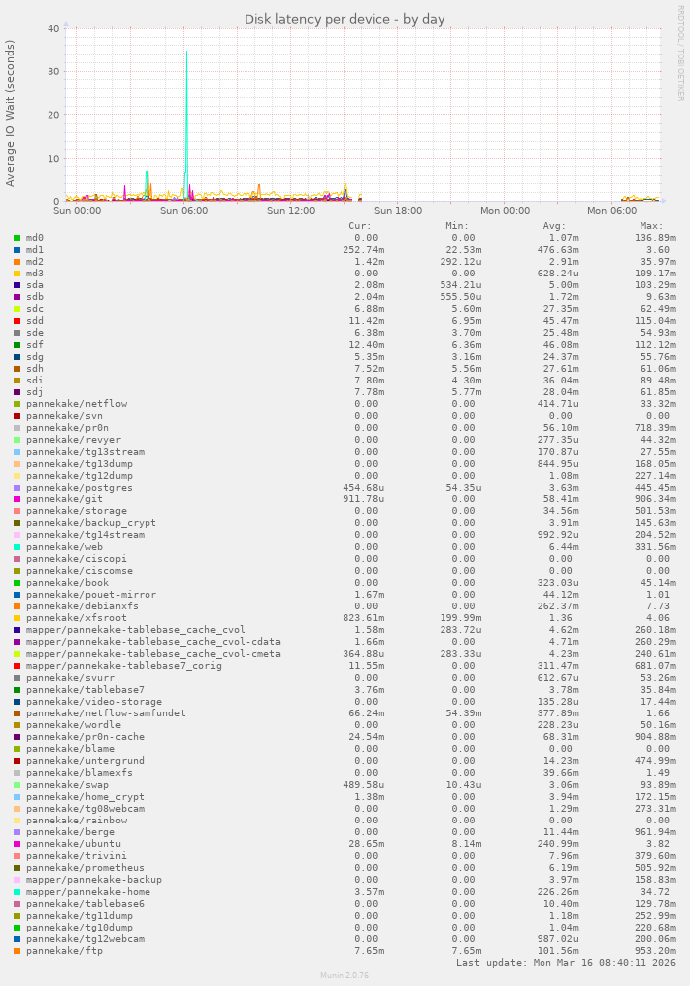Screen dimensions: 690x986
Task: Click the 'Sun 12:00' time axis label
Action: tap(291, 211)
